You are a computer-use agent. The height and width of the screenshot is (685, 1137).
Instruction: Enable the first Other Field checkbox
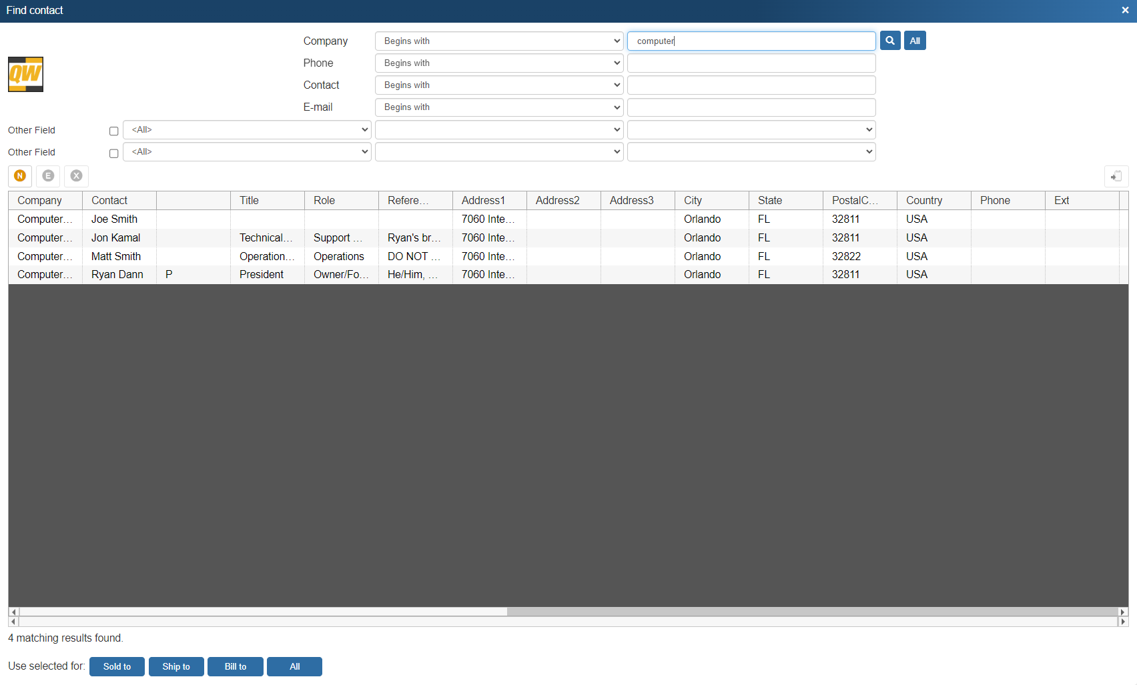(113, 131)
